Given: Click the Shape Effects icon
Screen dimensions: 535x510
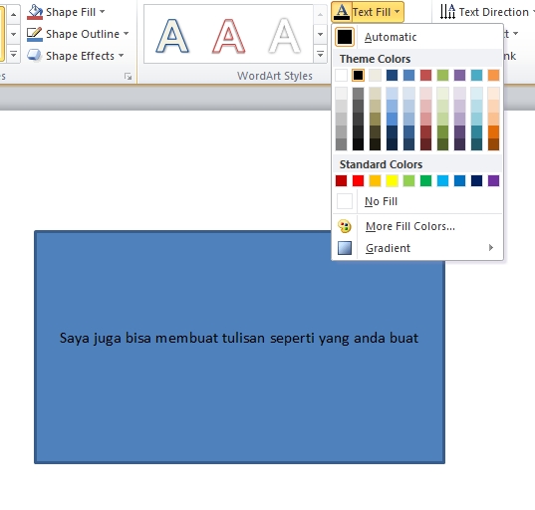Looking at the screenshot, I should click(35, 56).
